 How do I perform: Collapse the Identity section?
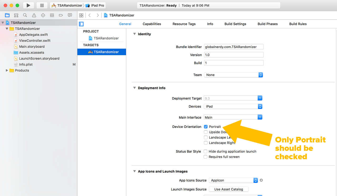pos(135,34)
